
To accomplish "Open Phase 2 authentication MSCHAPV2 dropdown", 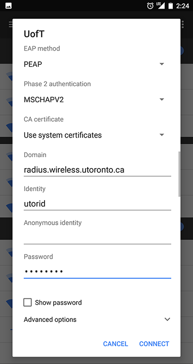I will click(94, 100).
